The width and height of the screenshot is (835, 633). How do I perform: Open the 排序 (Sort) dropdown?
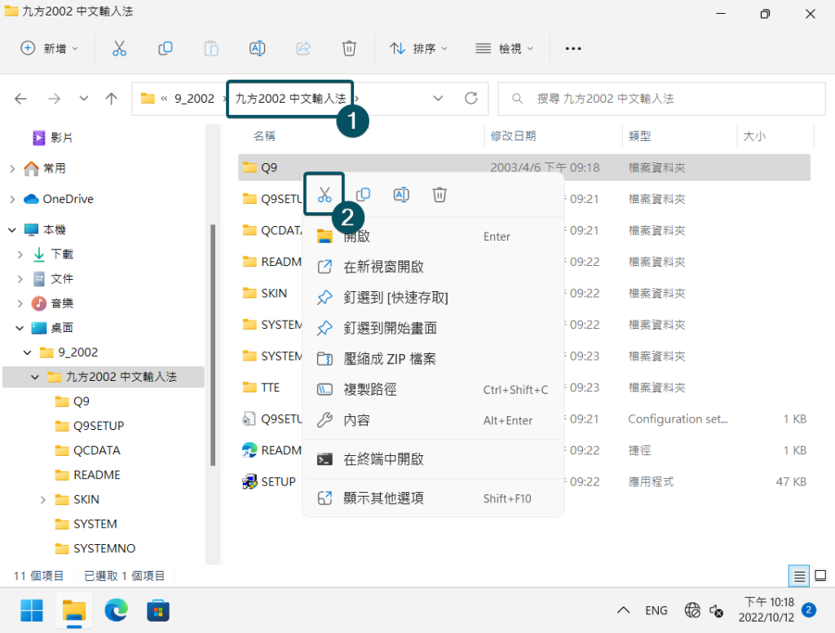pyautogui.click(x=418, y=48)
